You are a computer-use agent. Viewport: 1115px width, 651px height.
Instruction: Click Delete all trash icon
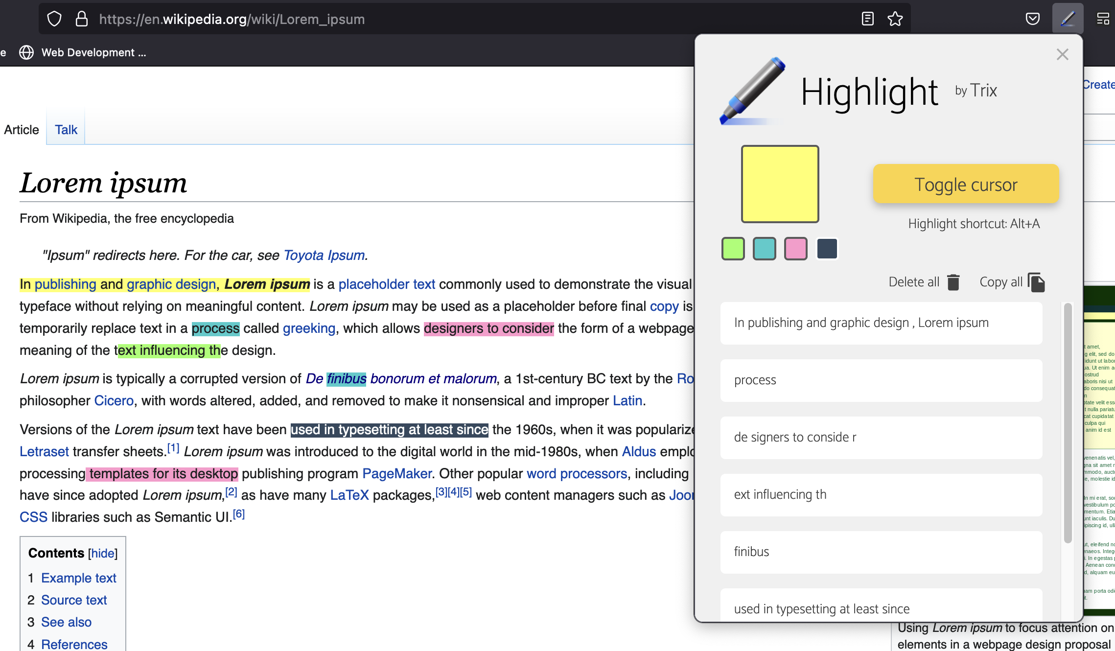pyautogui.click(x=953, y=282)
